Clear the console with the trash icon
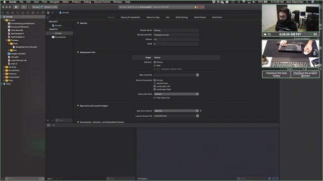Viewport: 323px width, 181px height. (x=270, y=179)
